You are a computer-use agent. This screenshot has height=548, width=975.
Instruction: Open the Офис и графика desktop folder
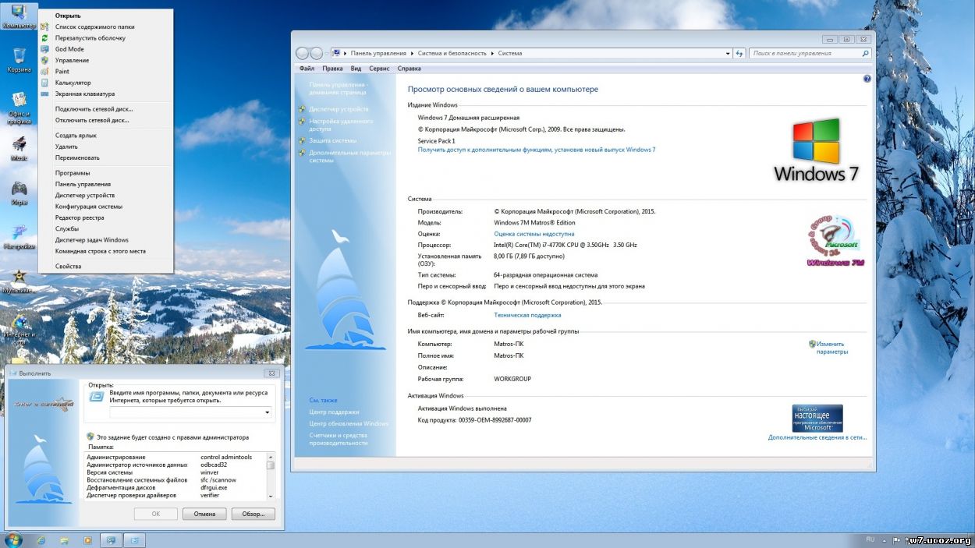(x=19, y=97)
